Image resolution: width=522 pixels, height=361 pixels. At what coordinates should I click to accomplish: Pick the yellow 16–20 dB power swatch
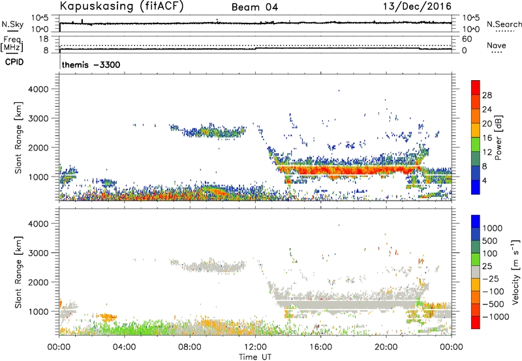click(x=476, y=130)
